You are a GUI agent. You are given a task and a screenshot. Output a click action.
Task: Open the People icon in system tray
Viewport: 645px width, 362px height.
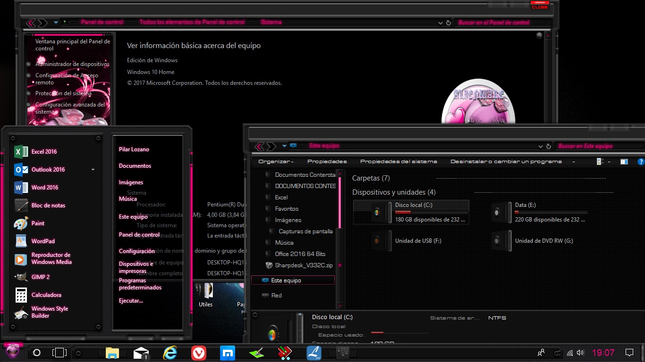coord(541,353)
